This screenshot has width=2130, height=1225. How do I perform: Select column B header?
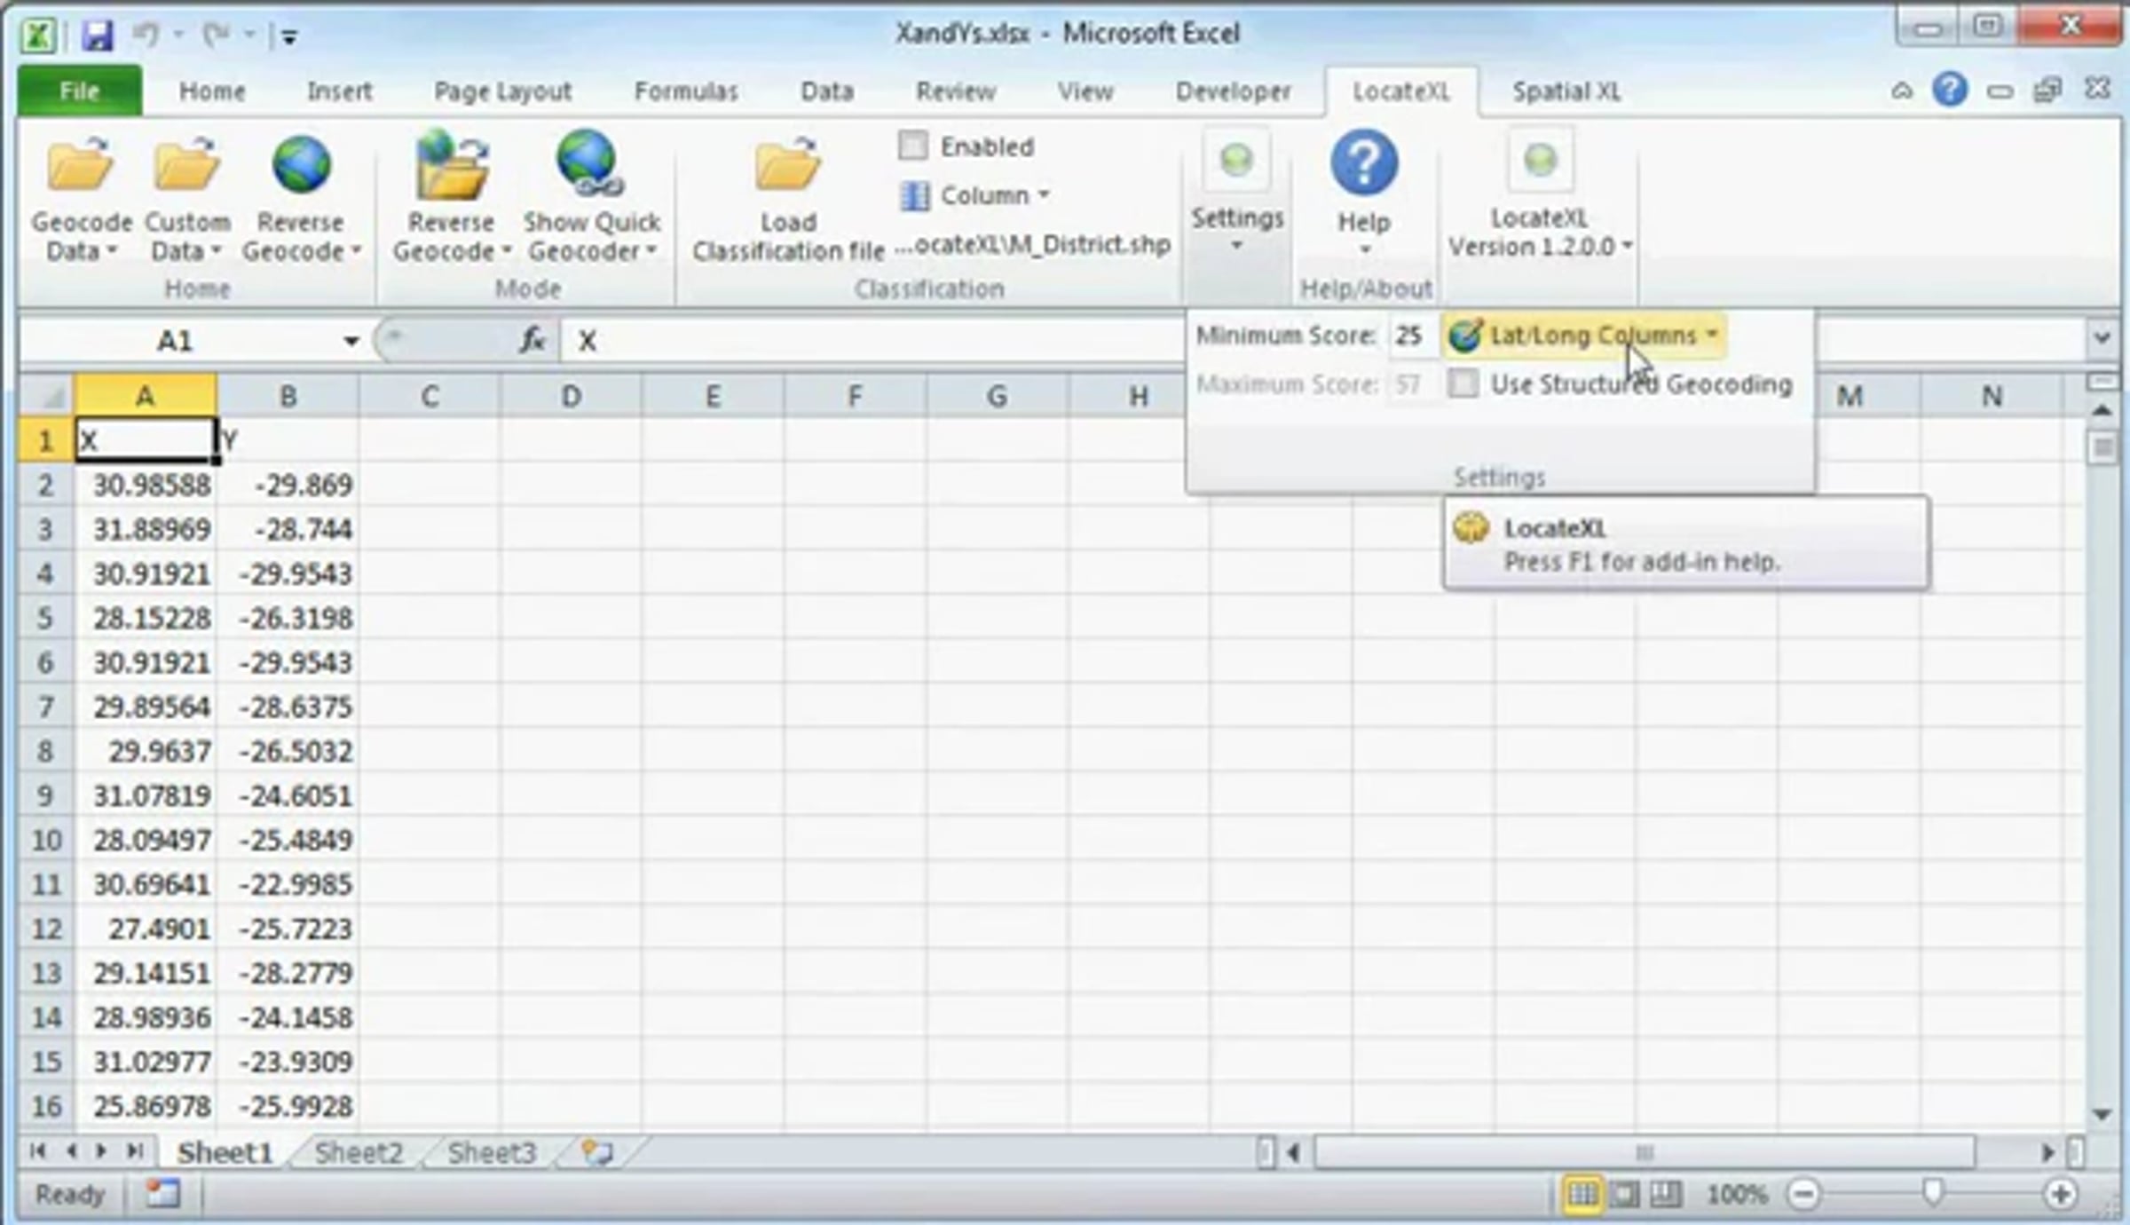coord(288,396)
